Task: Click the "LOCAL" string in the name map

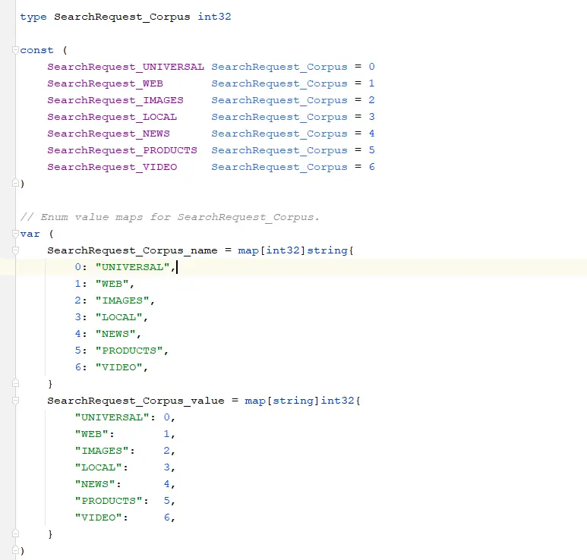Action: click(119, 317)
